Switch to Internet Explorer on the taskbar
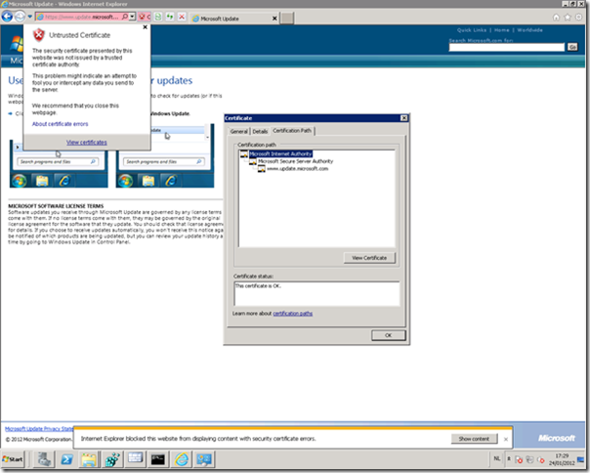Viewport: 590px width, 473px height. 182,459
